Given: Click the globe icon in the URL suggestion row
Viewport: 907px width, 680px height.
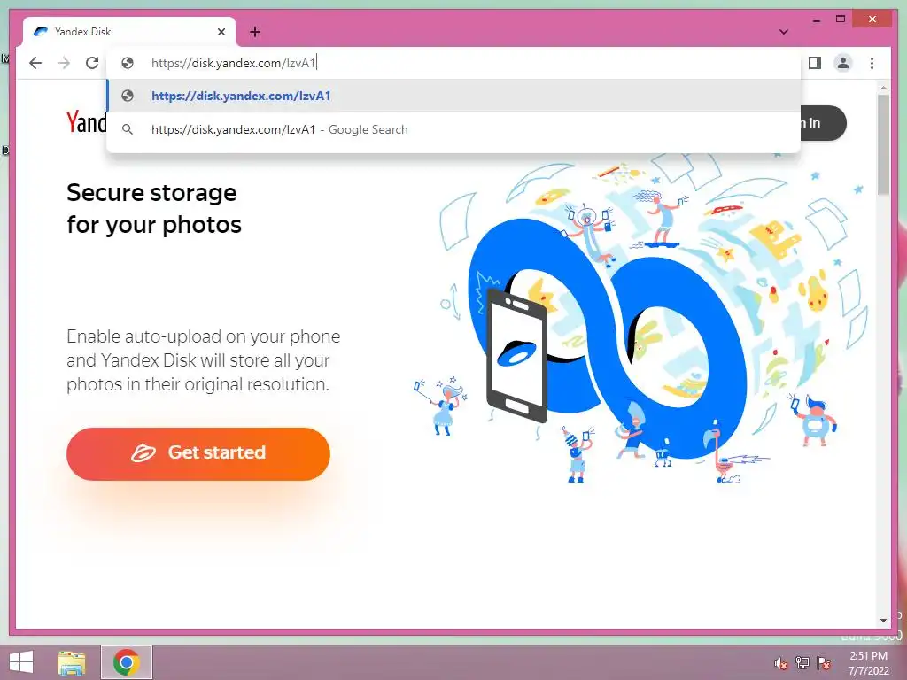Looking at the screenshot, I should point(128,96).
